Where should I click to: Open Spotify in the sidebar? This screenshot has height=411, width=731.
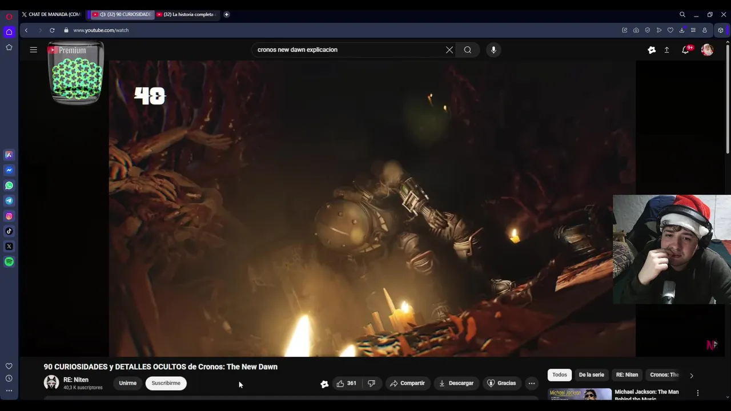(9, 262)
